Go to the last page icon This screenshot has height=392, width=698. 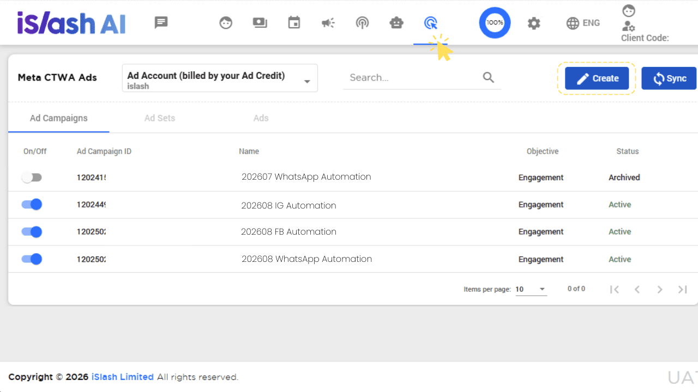(x=682, y=289)
